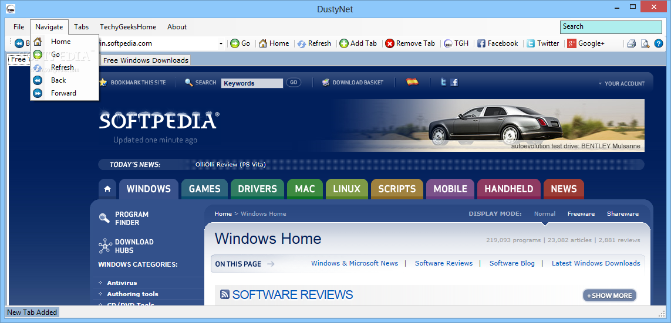Click the Facebook icon on webpage header
671x323 pixels.
[454, 83]
